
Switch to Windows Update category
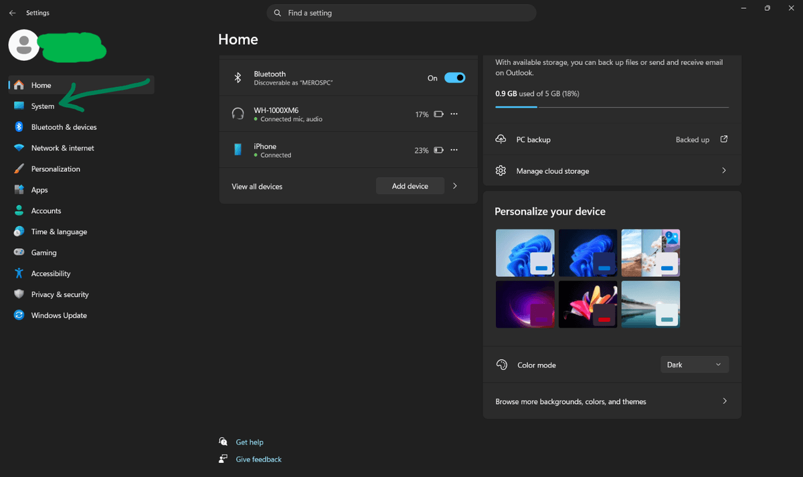pyautogui.click(x=82, y=315)
